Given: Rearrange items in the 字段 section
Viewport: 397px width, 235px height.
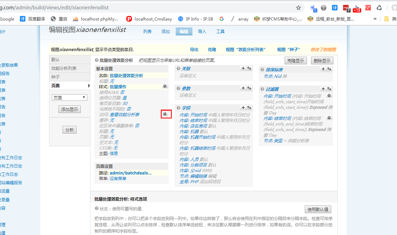Looking at the screenshot, I should click(249, 108).
